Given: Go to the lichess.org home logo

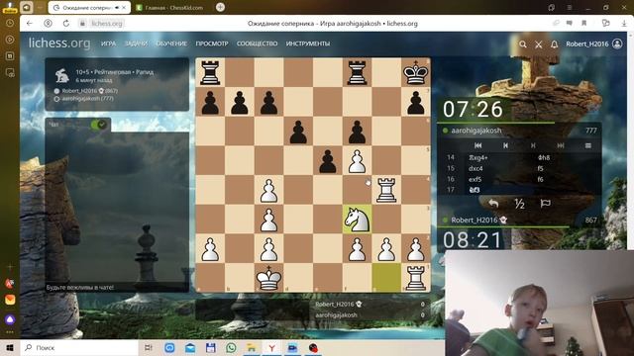Looking at the screenshot, I should pos(59,43).
